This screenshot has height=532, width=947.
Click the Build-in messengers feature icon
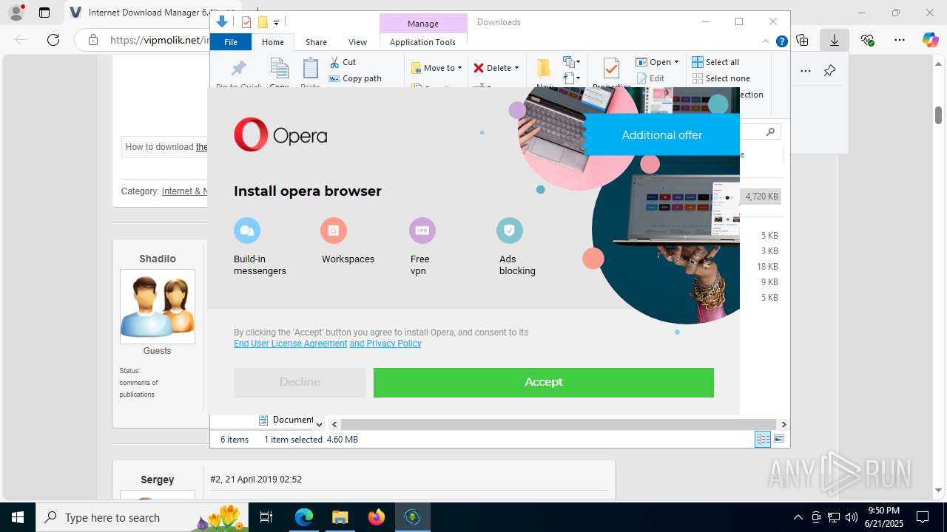coord(247,231)
